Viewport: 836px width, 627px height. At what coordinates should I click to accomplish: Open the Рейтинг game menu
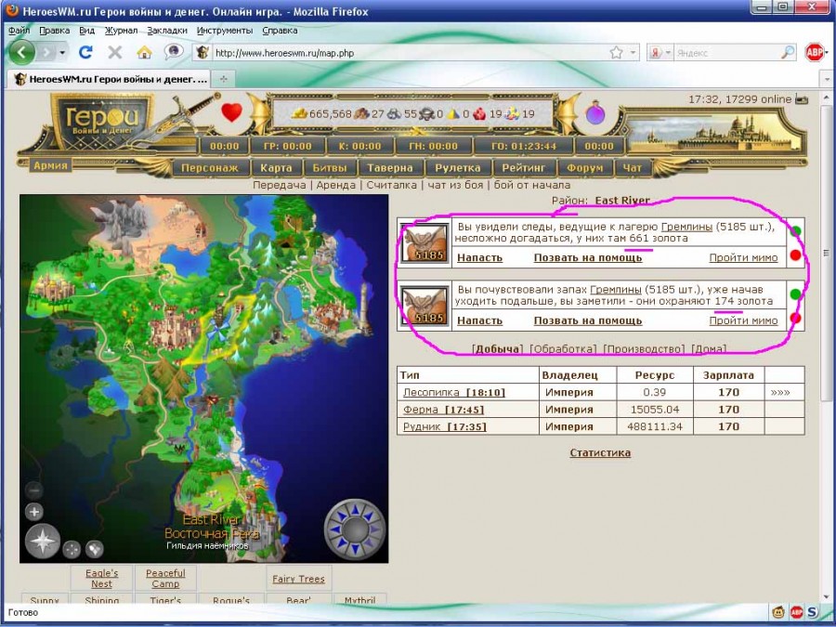[x=524, y=167]
